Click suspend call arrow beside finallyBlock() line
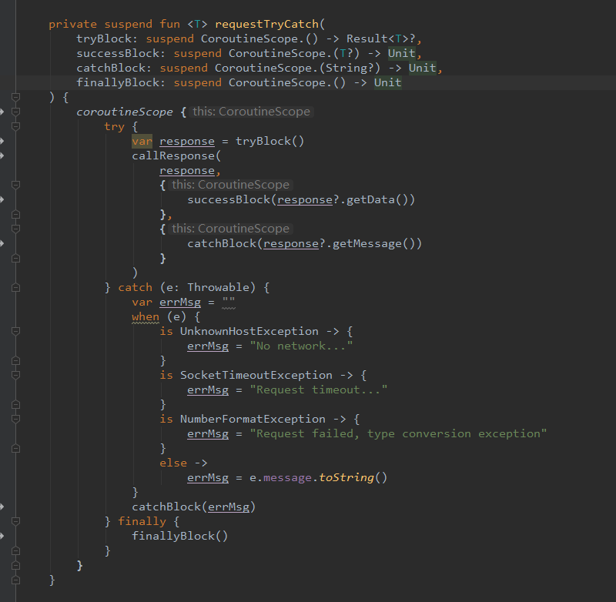 (2, 536)
